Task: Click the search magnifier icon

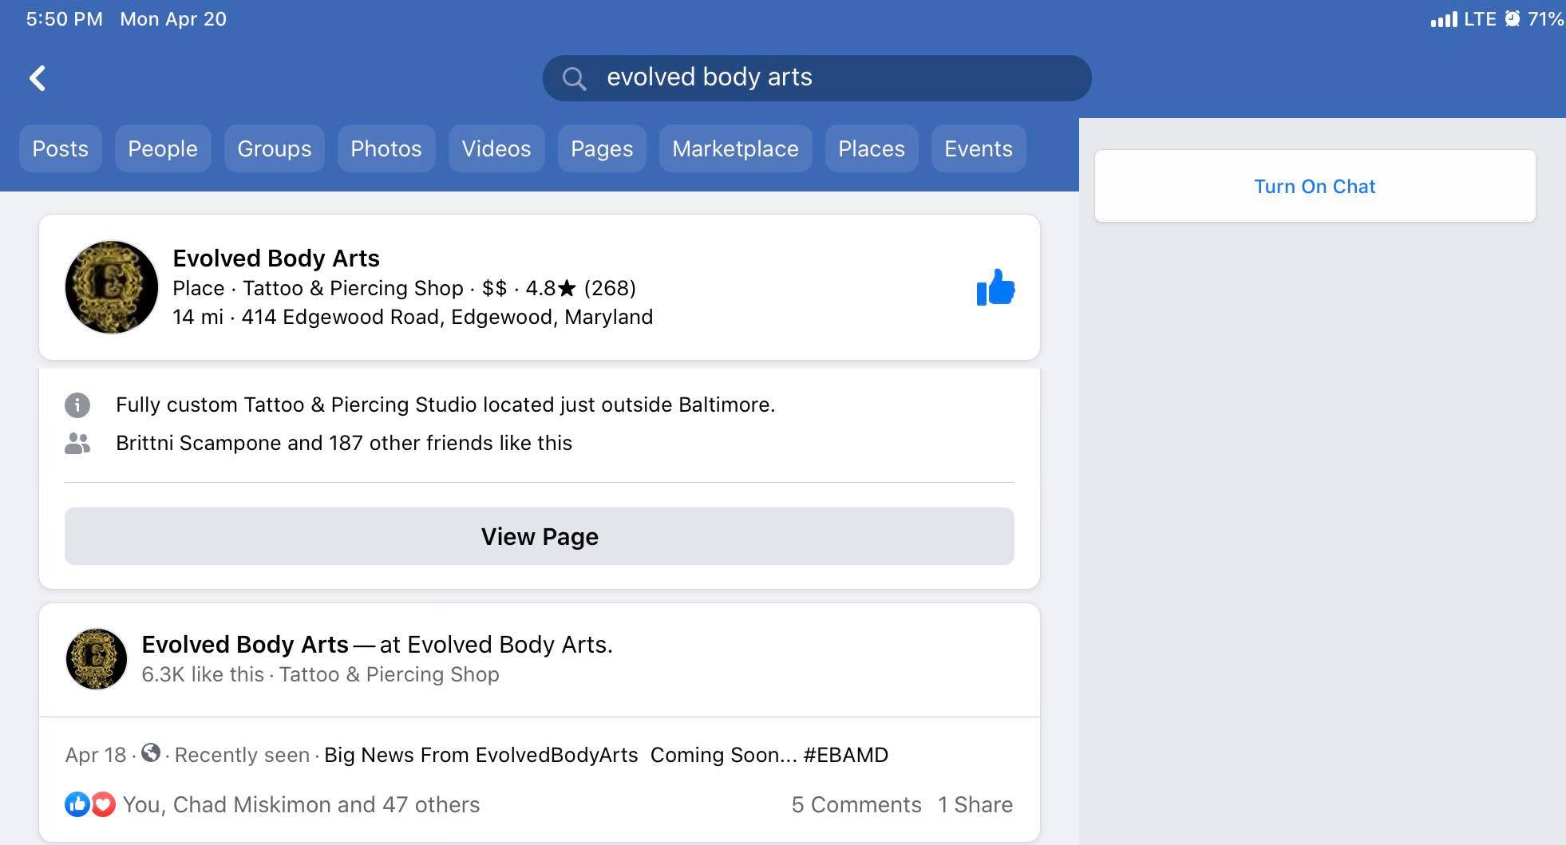Action: click(x=574, y=78)
